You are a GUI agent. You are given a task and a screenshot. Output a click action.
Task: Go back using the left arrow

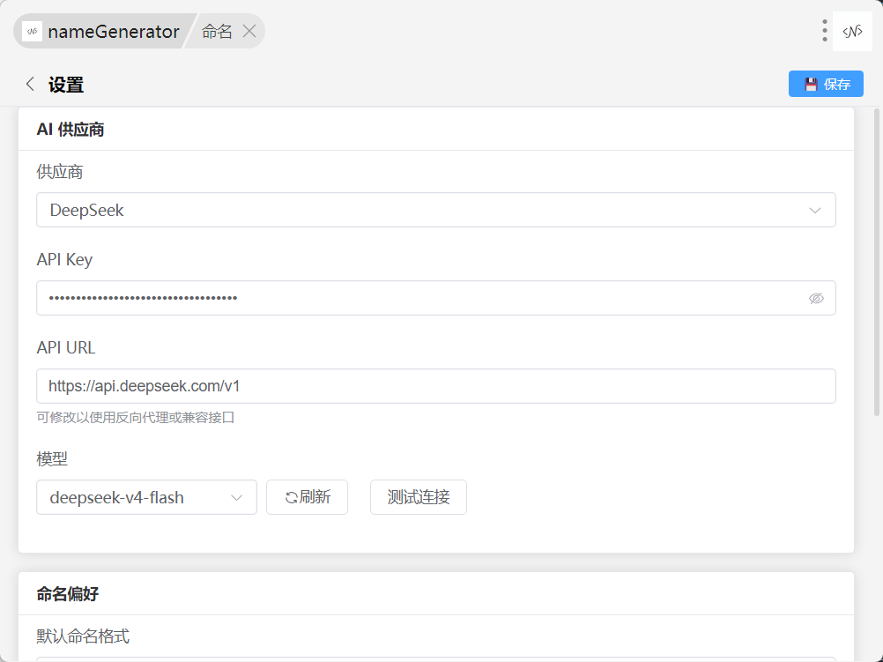(x=31, y=84)
